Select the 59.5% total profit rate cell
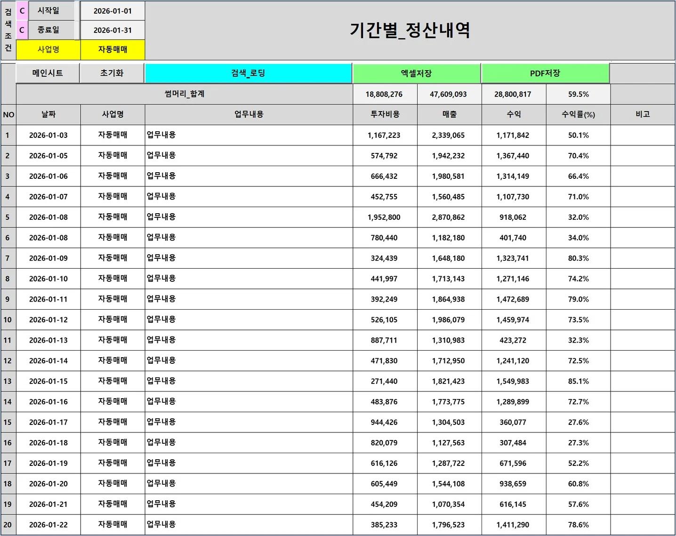 [578, 94]
